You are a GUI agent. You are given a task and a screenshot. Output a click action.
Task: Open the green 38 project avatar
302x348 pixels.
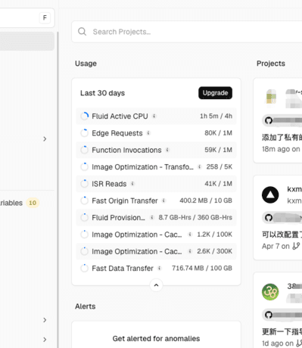pyautogui.click(x=270, y=292)
